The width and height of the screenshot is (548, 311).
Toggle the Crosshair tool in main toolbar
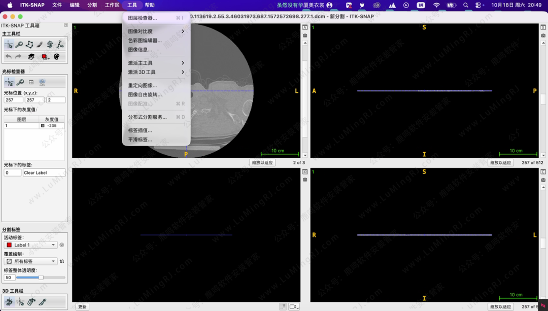click(9, 45)
